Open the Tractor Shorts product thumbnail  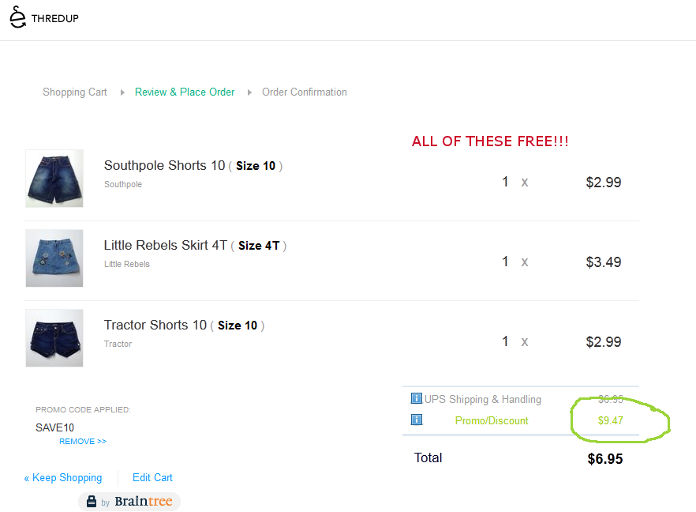point(54,338)
